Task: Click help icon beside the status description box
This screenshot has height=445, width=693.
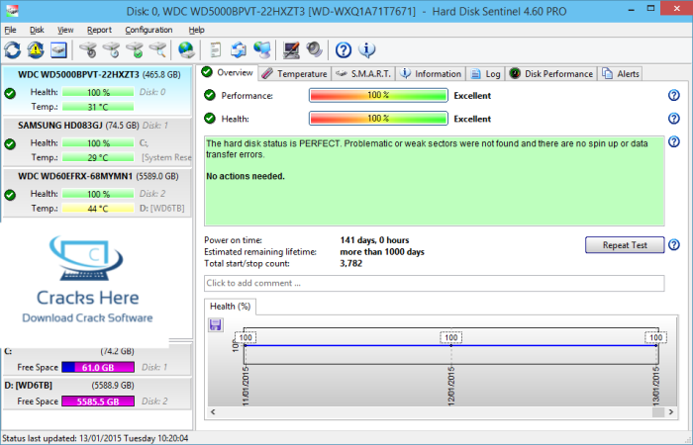Action: [674, 141]
